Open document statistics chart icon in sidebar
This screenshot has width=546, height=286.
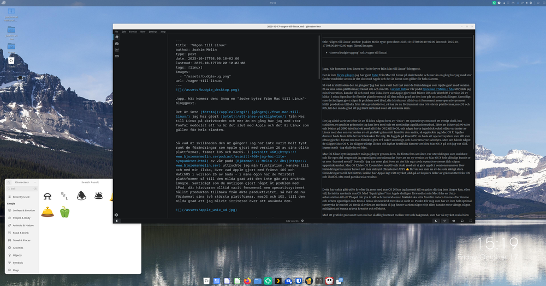[117, 50]
